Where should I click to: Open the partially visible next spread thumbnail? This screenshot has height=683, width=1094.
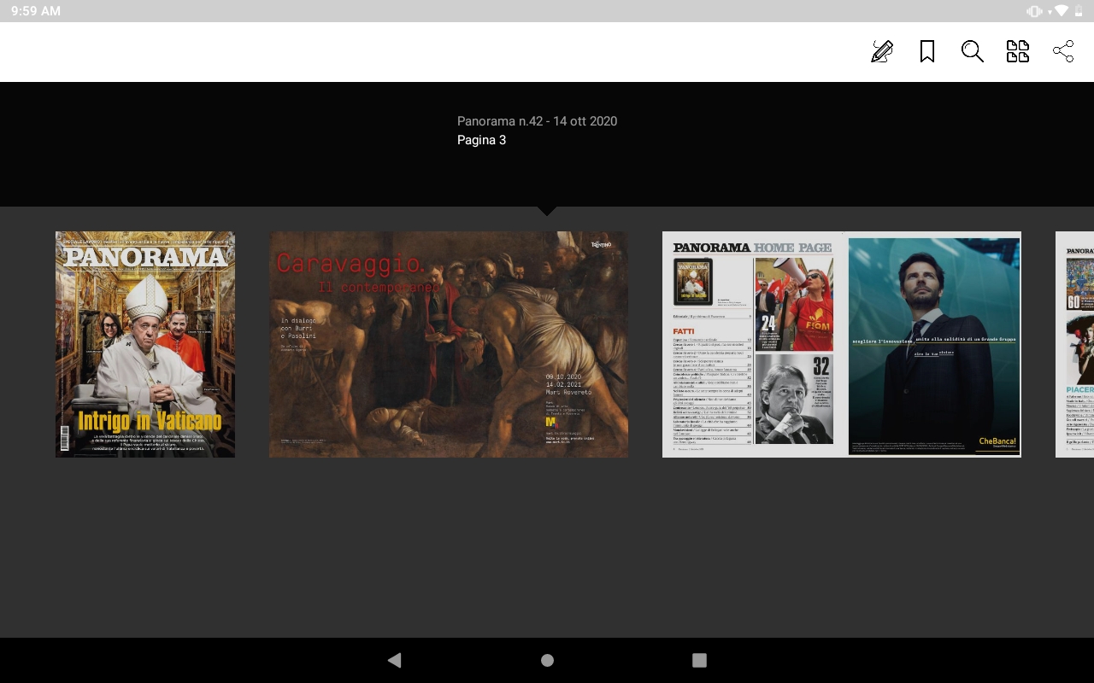[x=1074, y=344]
